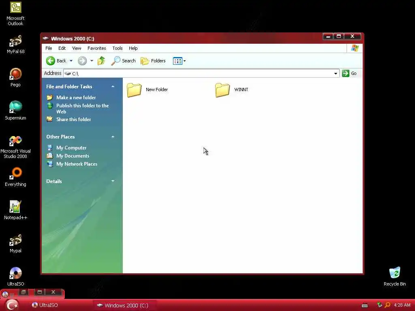Expand the Address bar dropdown list

point(336,74)
